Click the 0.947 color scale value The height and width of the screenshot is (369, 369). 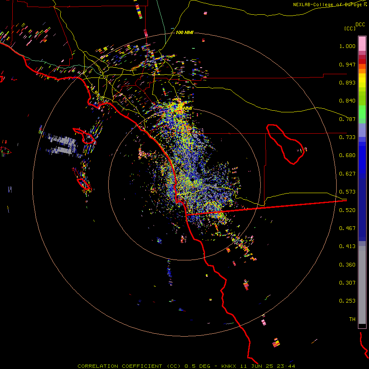[347, 64]
